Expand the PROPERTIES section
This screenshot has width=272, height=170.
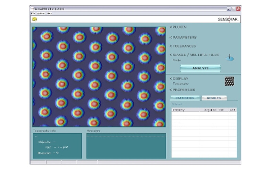coord(182,90)
